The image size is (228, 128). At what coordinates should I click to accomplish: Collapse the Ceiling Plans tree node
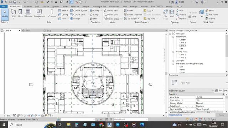pyautogui.click(x=173, y=52)
